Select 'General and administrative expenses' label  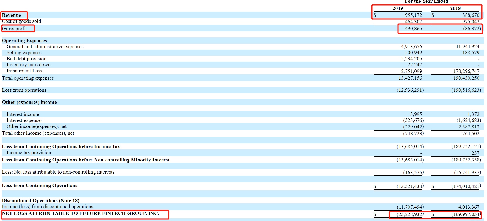[45, 47]
